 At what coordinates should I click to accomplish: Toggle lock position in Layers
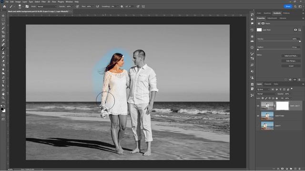tap(270, 98)
